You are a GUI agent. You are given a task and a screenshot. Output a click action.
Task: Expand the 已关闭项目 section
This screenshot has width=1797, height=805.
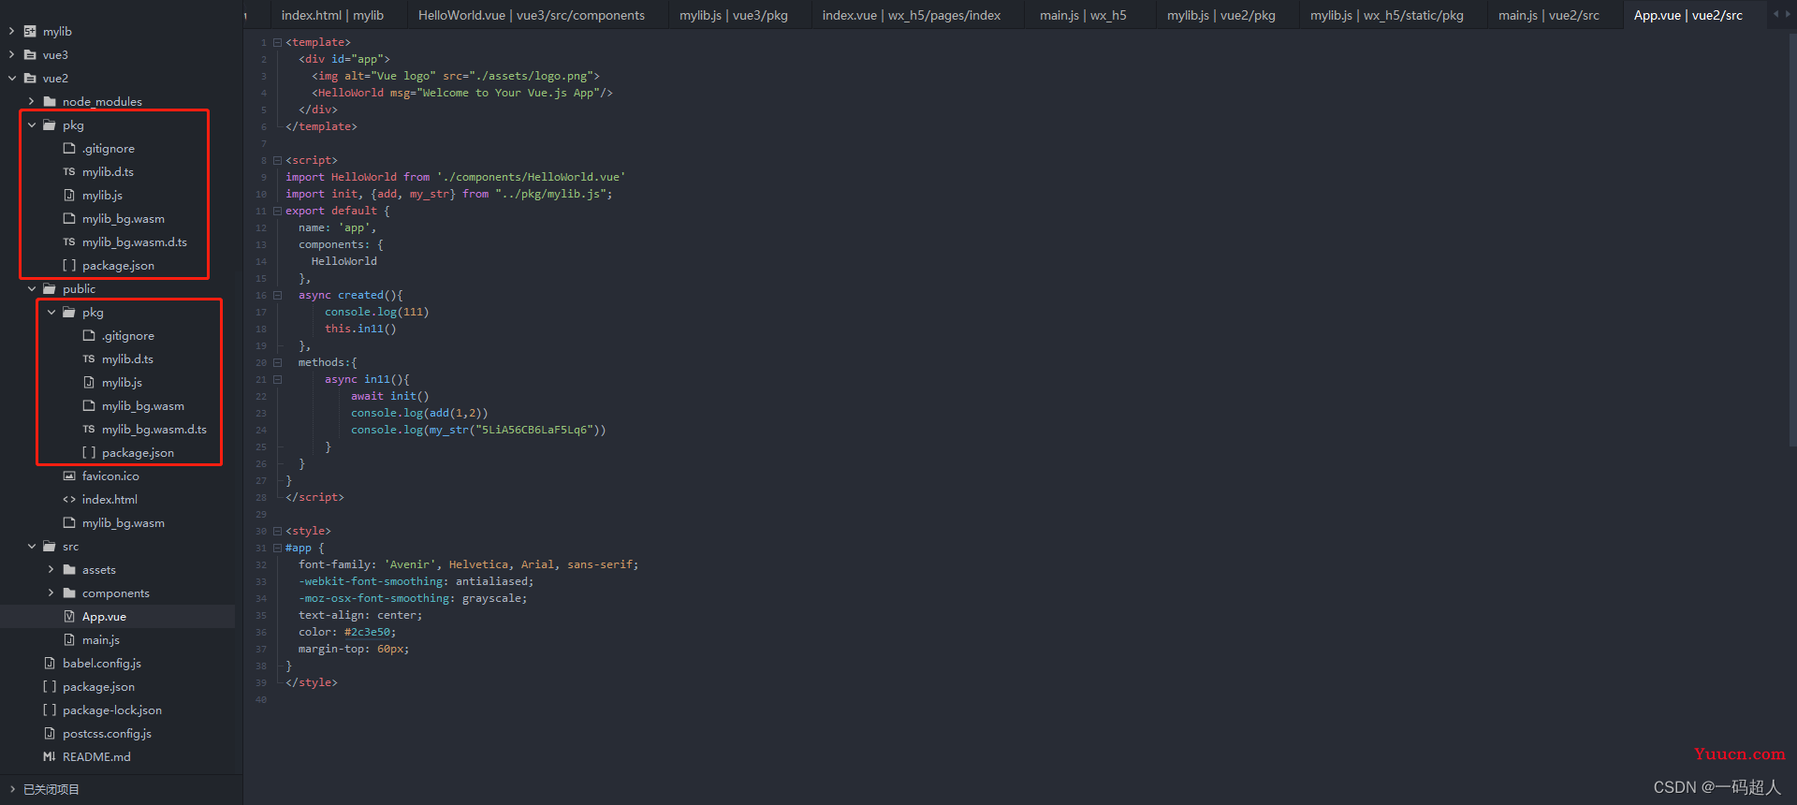coord(12,789)
